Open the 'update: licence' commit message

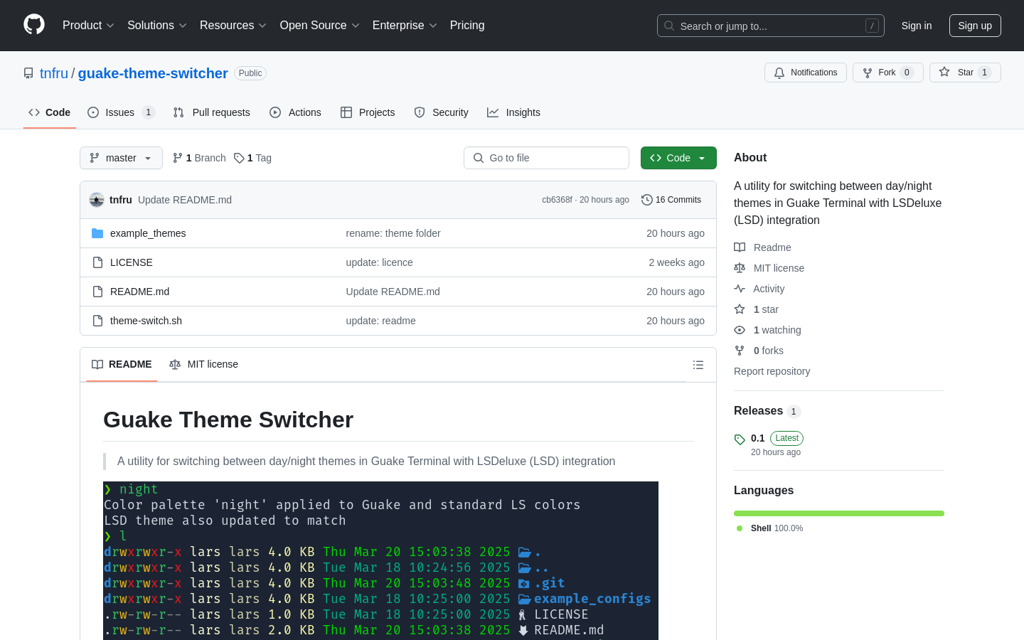pos(379,262)
